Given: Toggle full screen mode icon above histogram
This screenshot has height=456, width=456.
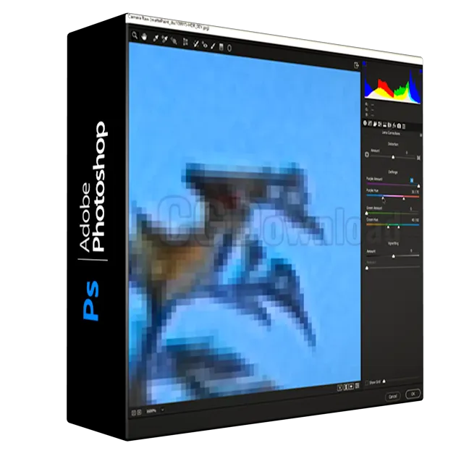Looking at the screenshot, I should tap(356, 65).
